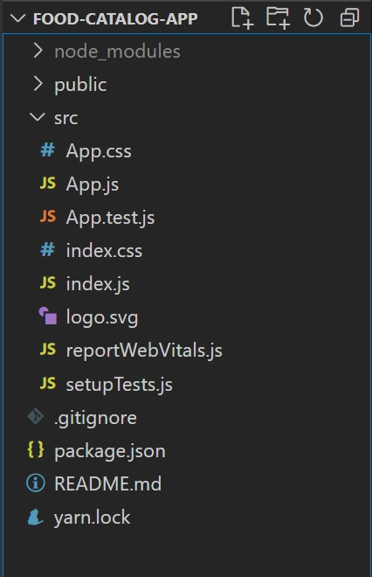Click the purple logo.svg file icon
This screenshot has width=372, height=577.
(48, 316)
